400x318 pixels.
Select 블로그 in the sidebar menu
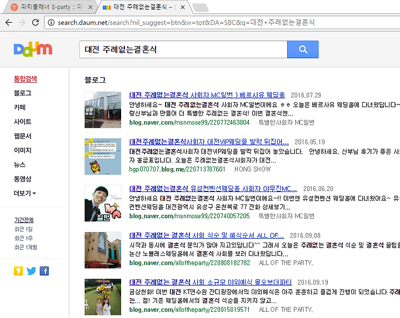tap(22, 93)
